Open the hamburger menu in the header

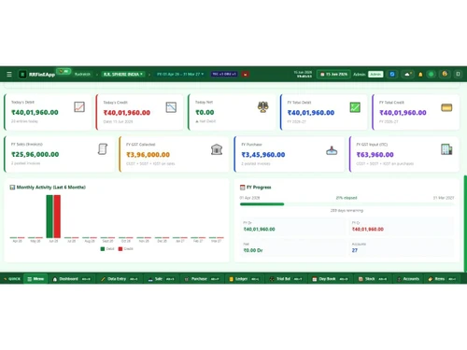click(x=9, y=75)
